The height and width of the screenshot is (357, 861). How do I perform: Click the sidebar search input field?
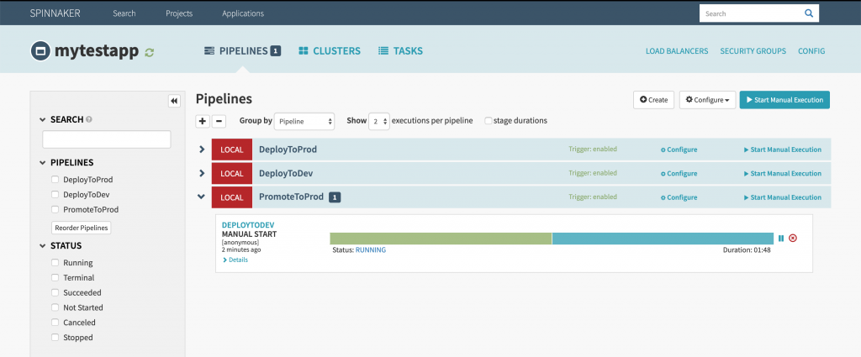click(x=107, y=139)
